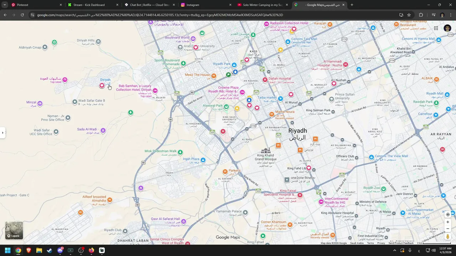Click the Saudi Arabia footer link
This screenshot has width=456, height=256.
coord(357,243)
